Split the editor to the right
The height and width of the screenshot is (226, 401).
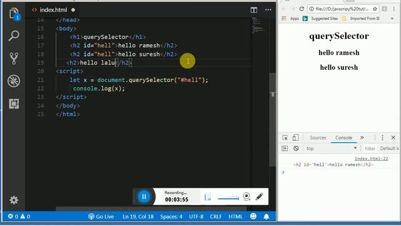[x=254, y=10]
